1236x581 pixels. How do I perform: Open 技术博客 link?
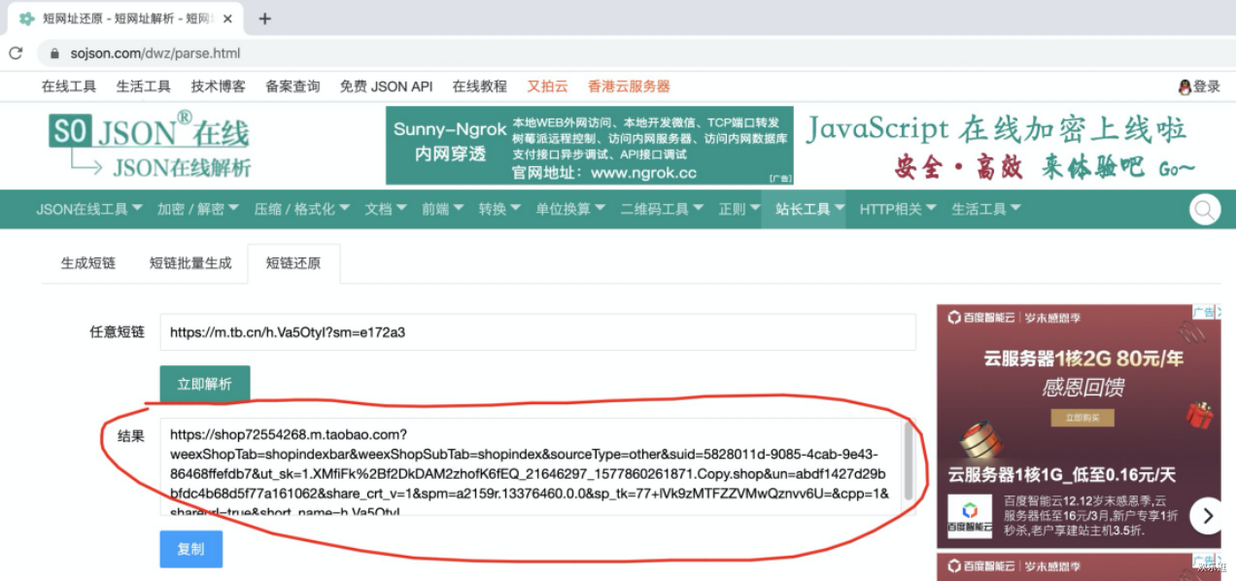click(219, 86)
